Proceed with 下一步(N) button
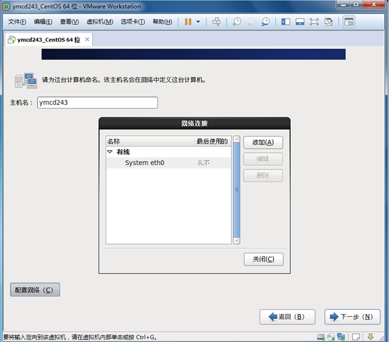Viewport: 389px width, 342px height. point(352,317)
